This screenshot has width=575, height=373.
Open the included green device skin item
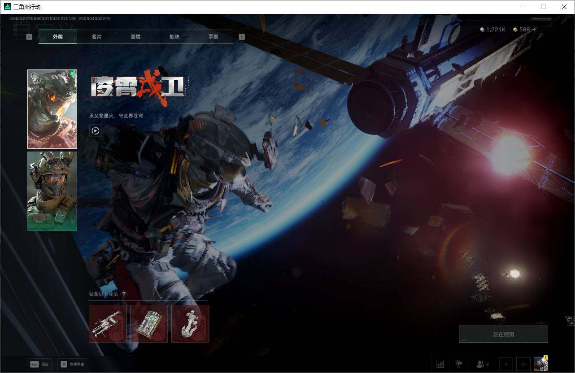(149, 324)
